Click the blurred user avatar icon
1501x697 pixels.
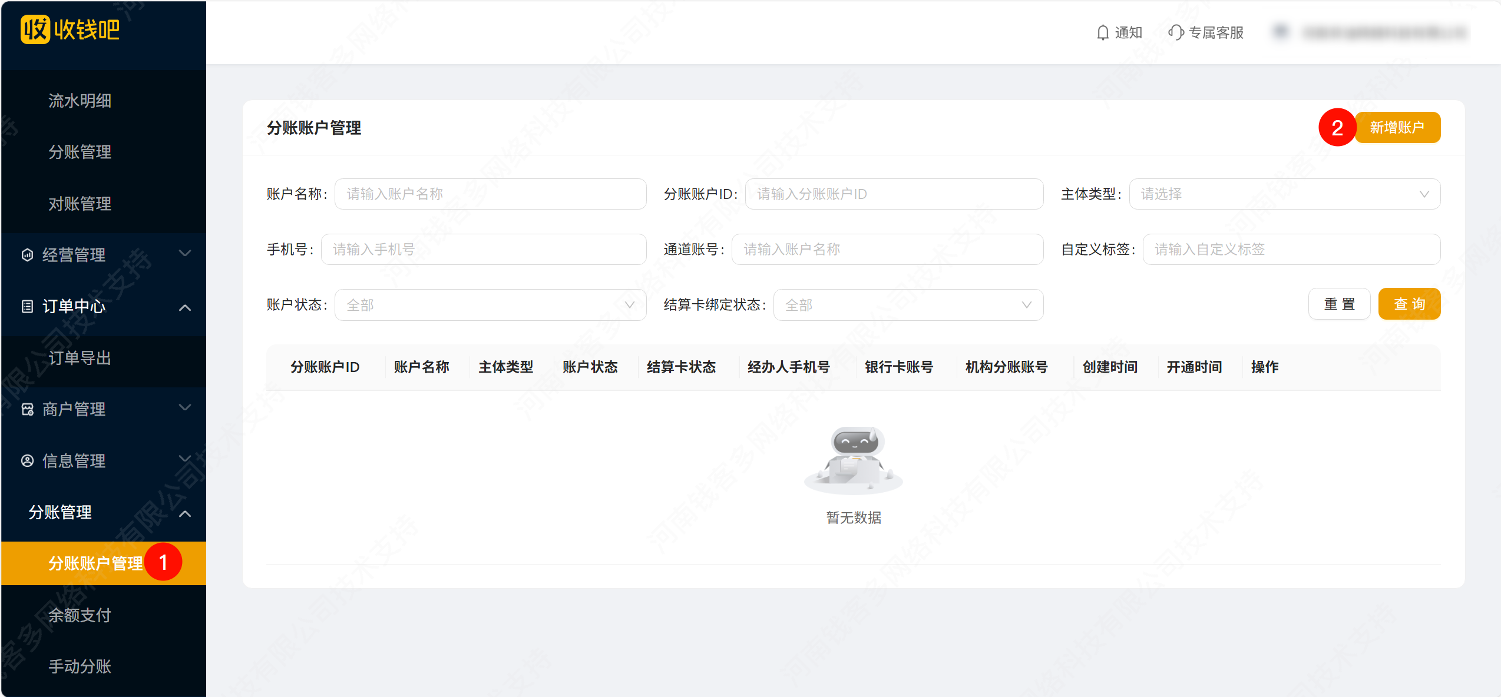coord(1281,32)
